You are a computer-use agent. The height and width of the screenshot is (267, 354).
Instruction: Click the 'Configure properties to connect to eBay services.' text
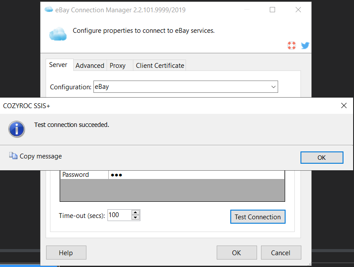[143, 31]
